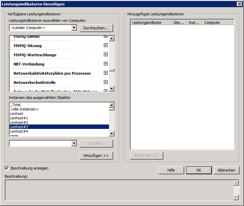The width and height of the screenshot is (244, 206).
Task: Expand the NBT-Verbindung counter category
Action: pyautogui.click(x=106, y=64)
